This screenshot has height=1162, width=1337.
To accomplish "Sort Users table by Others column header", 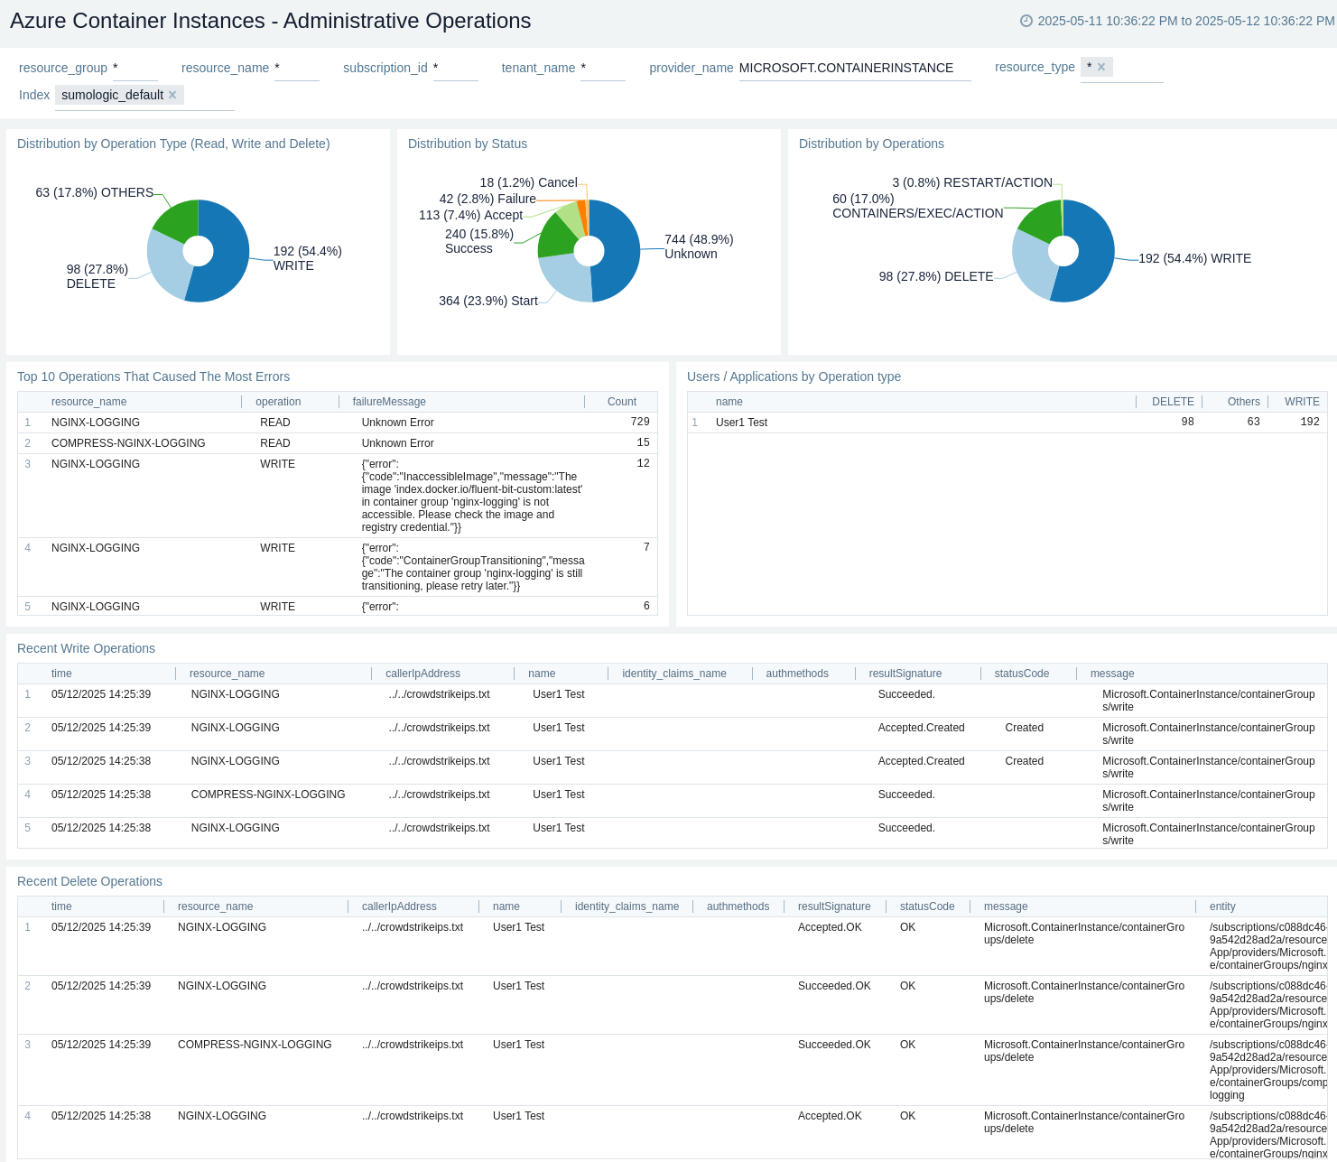I will click(1243, 402).
